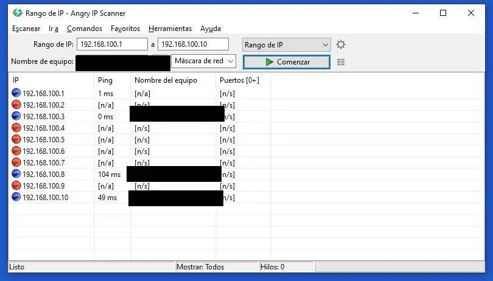
Task: Start scanning with the Comenzar button
Action: 287,62
